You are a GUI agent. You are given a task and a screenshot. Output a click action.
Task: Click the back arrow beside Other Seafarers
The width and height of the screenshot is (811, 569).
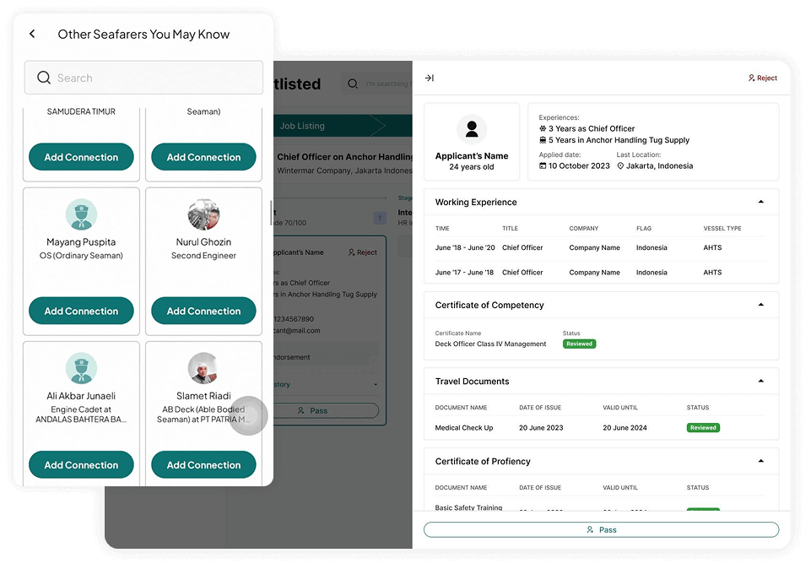pyautogui.click(x=32, y=35)
